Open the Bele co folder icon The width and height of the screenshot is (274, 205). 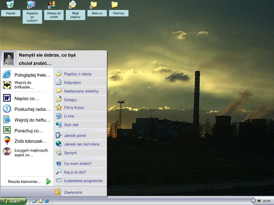click(x=93, y=5)
